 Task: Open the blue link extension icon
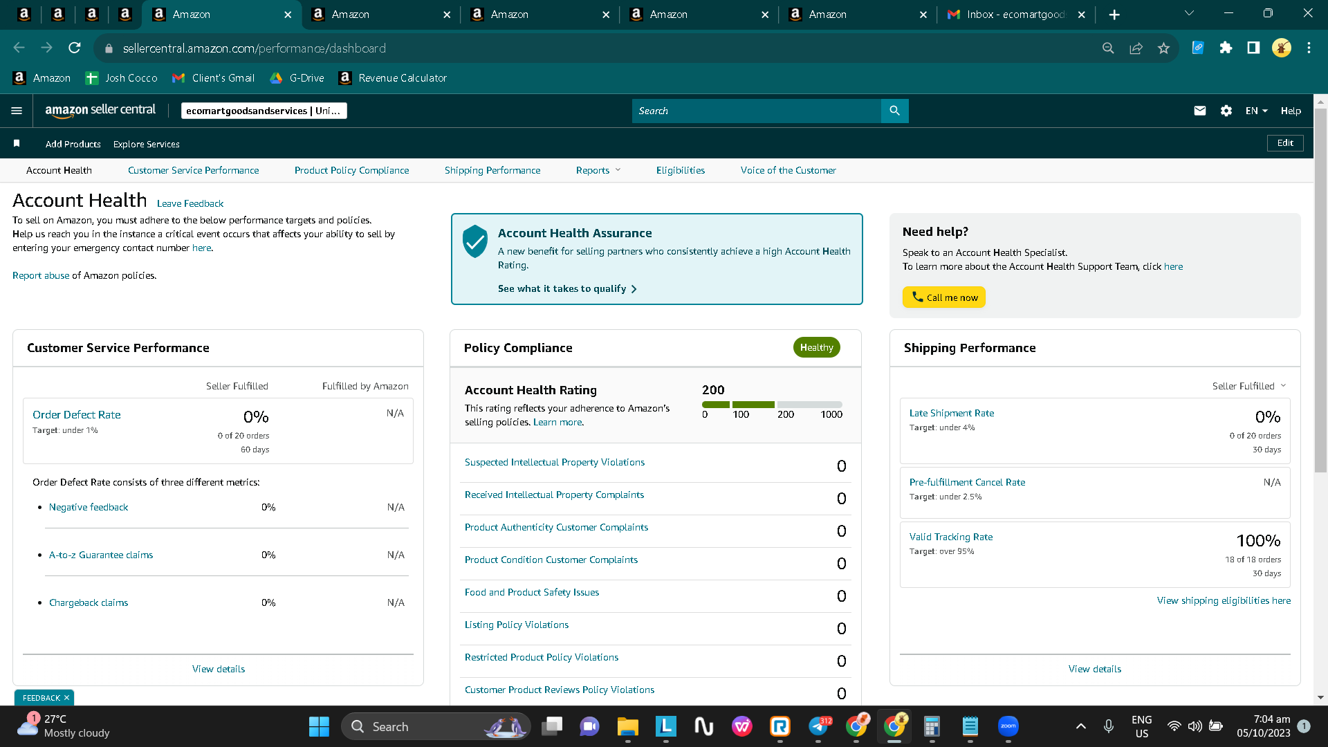(x=1198, y=48)
